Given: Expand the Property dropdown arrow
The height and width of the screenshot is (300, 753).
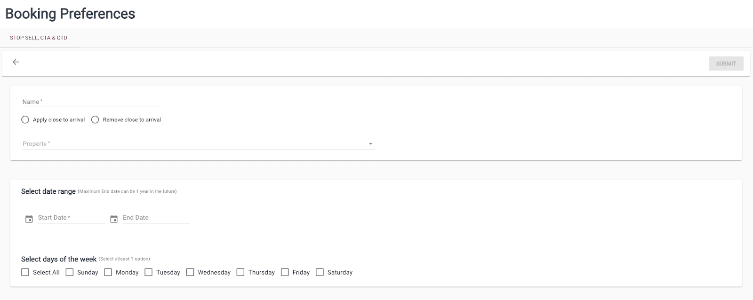Looking at the screenshot, I should pyautogui.click(x=370, y=144).
